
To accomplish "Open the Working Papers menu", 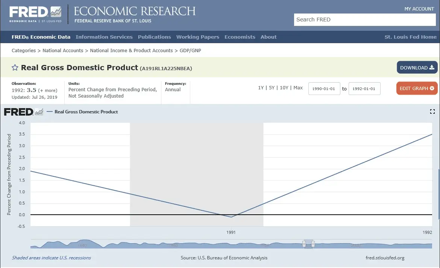I will pyautogui.click(x=197, y=37).
